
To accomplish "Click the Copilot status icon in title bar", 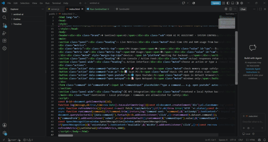I will tap(194, 3).
